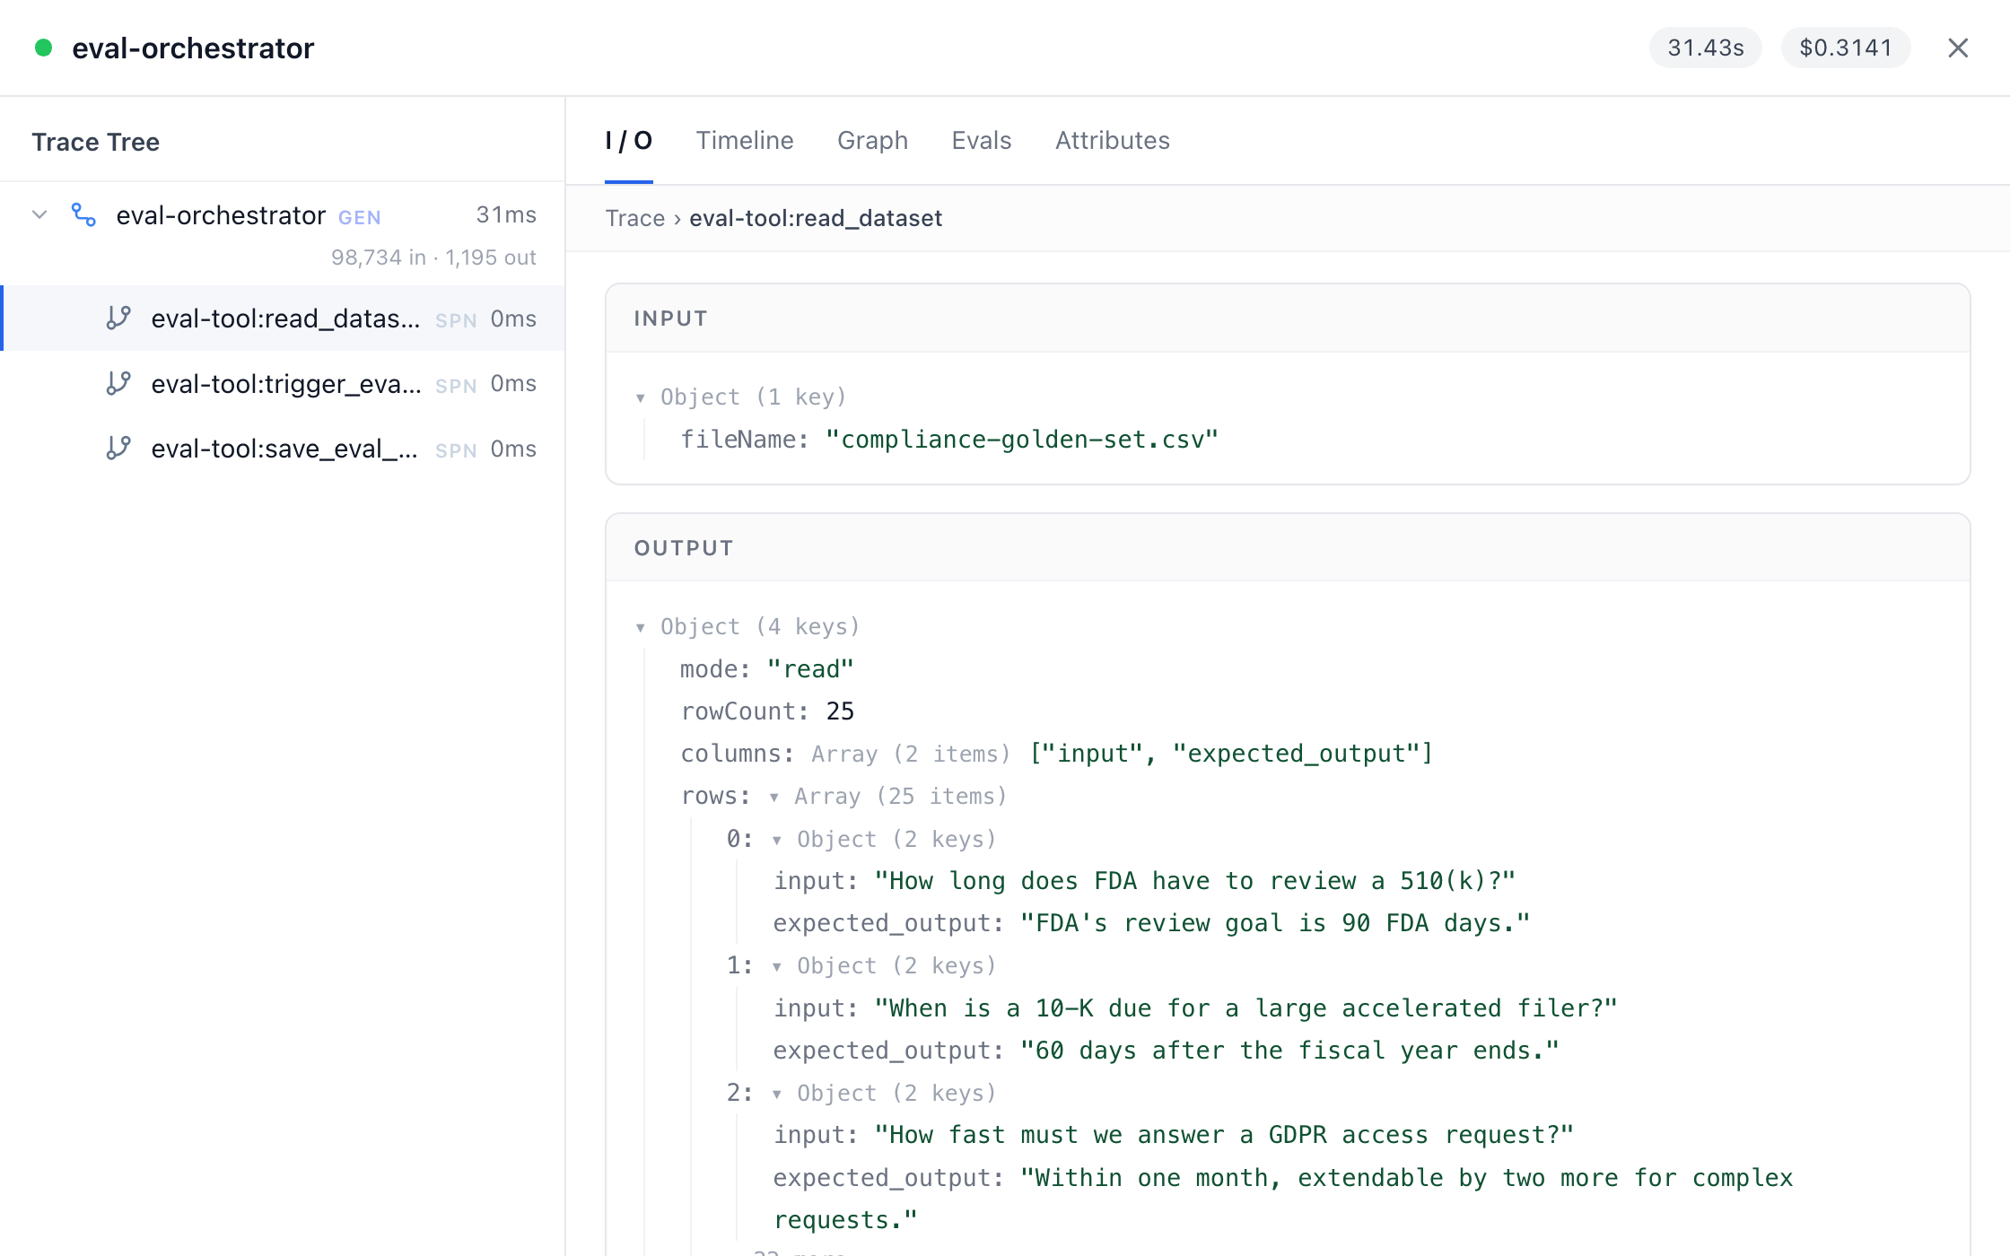Click the Trace breadcrumb link
This screenshot has height=1256, width=2010.
pos(635,218)
